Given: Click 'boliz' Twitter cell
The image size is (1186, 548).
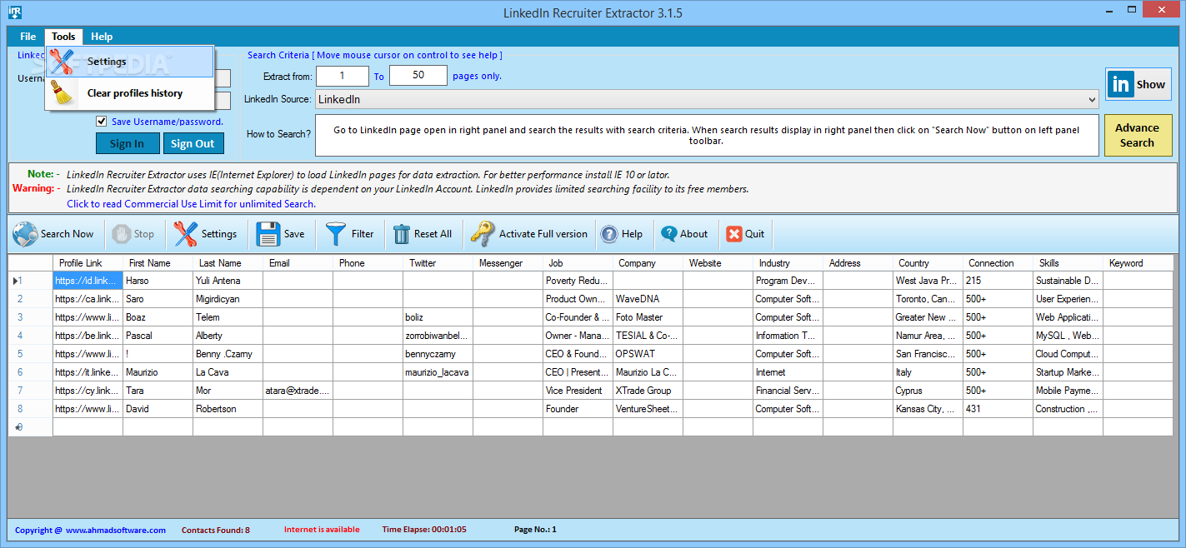Looking at the screenshot, I should [x=438, y=317].
